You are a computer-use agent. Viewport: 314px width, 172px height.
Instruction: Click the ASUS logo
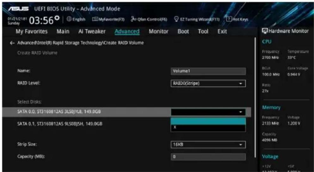click(18, 9)
